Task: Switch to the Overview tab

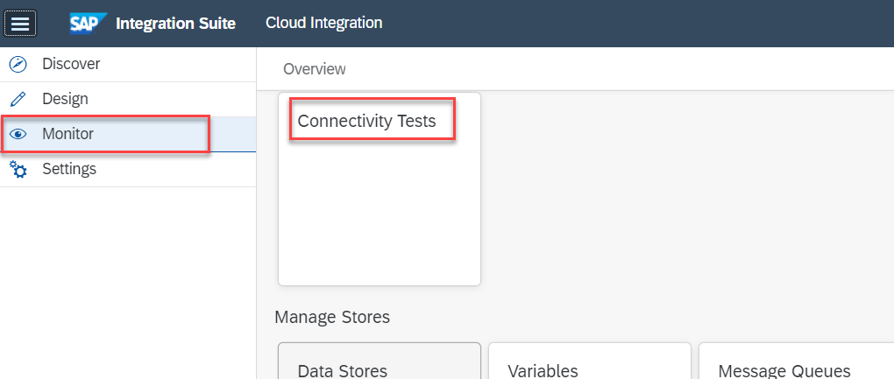Action: click(314, 68)
